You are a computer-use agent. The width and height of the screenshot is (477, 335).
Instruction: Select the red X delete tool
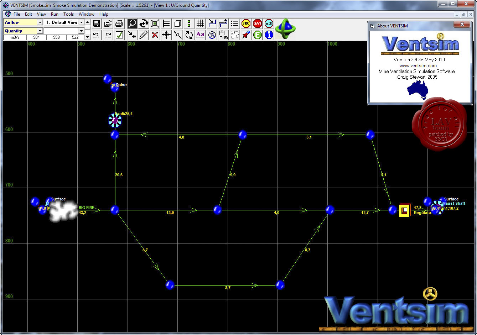point(155,35)
